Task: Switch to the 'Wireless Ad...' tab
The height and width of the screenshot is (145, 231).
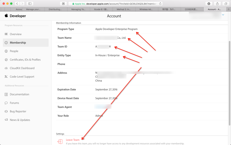Action: (x=147, y=9)
